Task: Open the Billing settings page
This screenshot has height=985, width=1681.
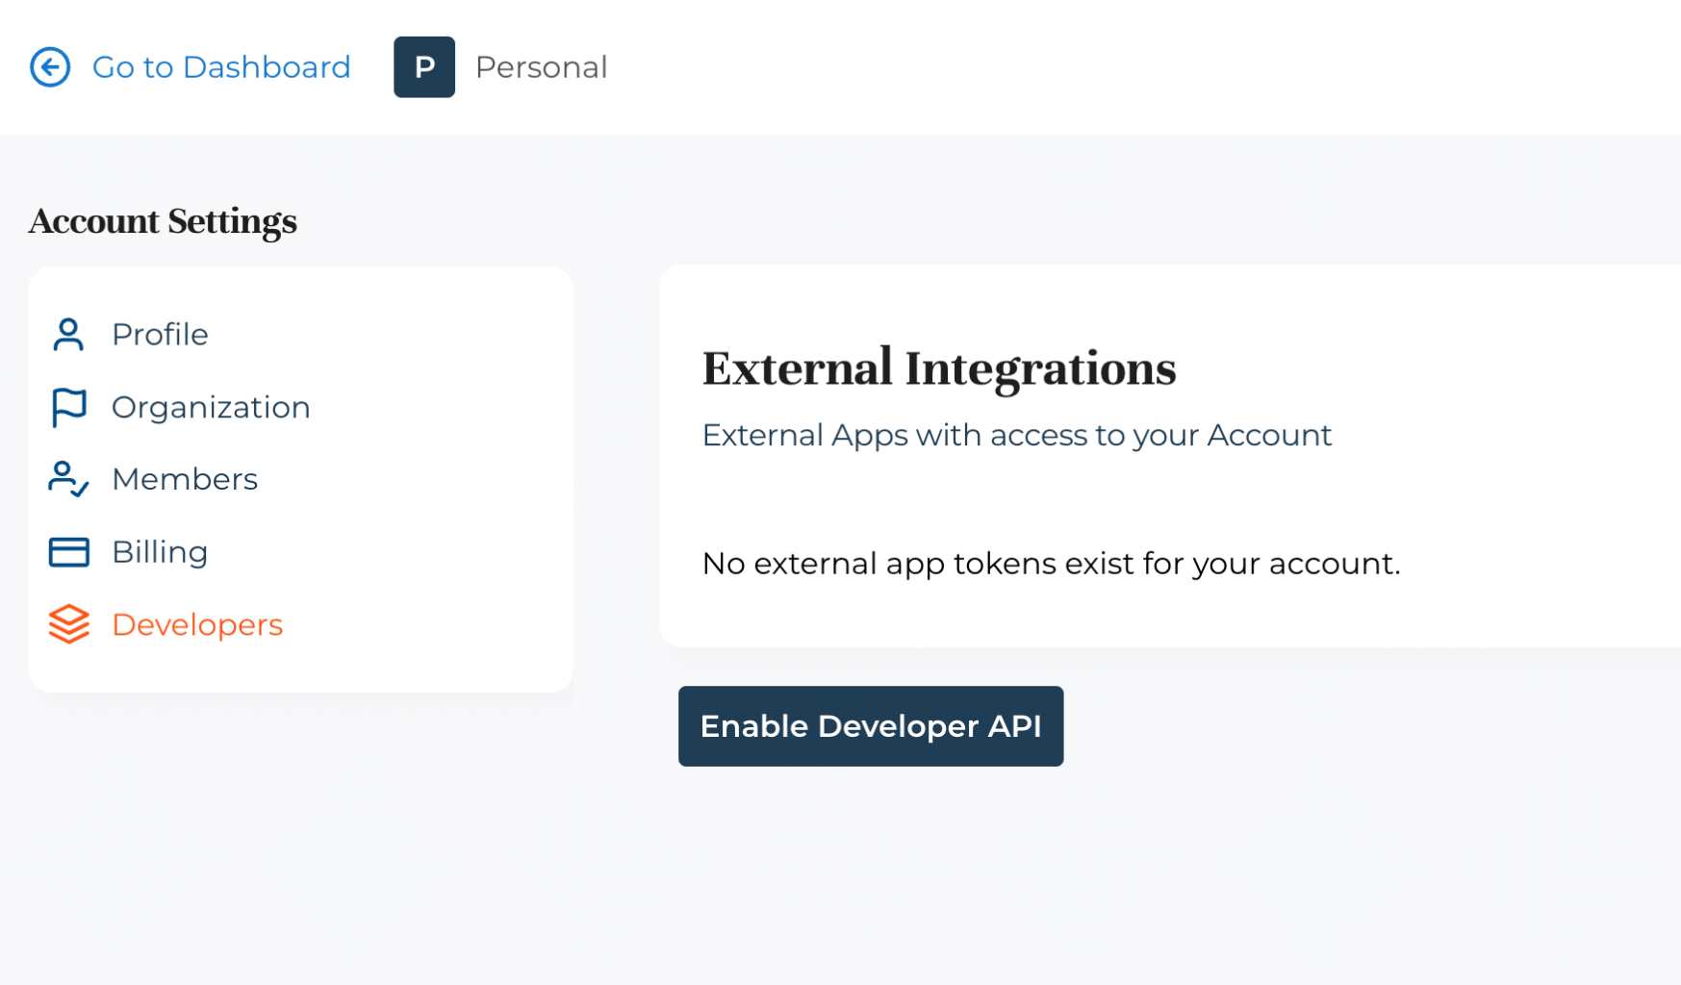Action: (x=160, y=552)
